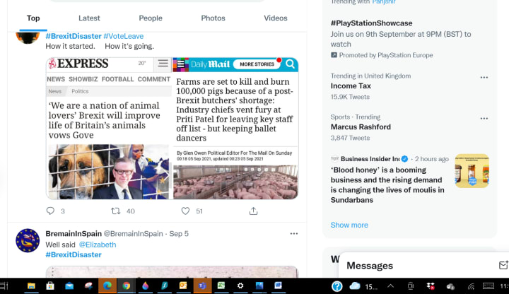
Task: Open the Get Help question mark icon
Action: [x=337, y=286]
